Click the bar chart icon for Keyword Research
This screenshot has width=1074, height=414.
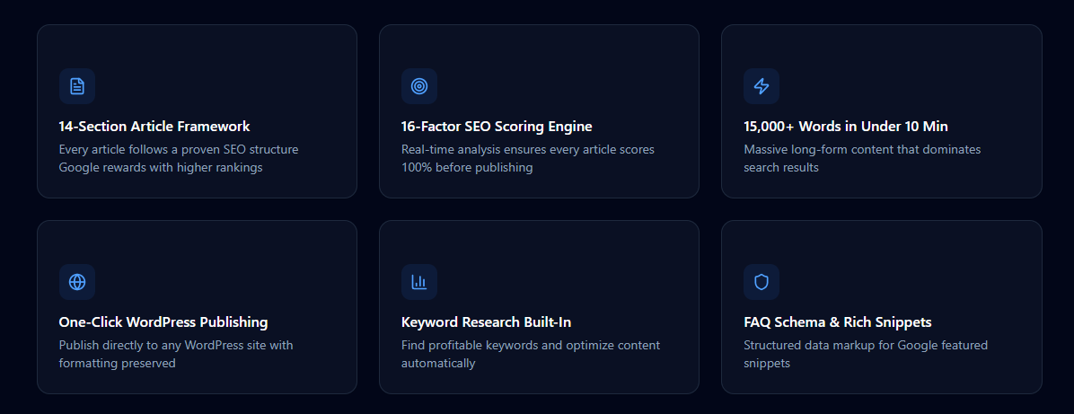[x=419, y=282]
